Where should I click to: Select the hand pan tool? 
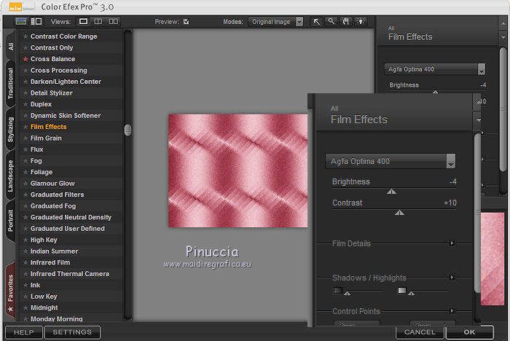pyautogui.click(x=344, y=22)
